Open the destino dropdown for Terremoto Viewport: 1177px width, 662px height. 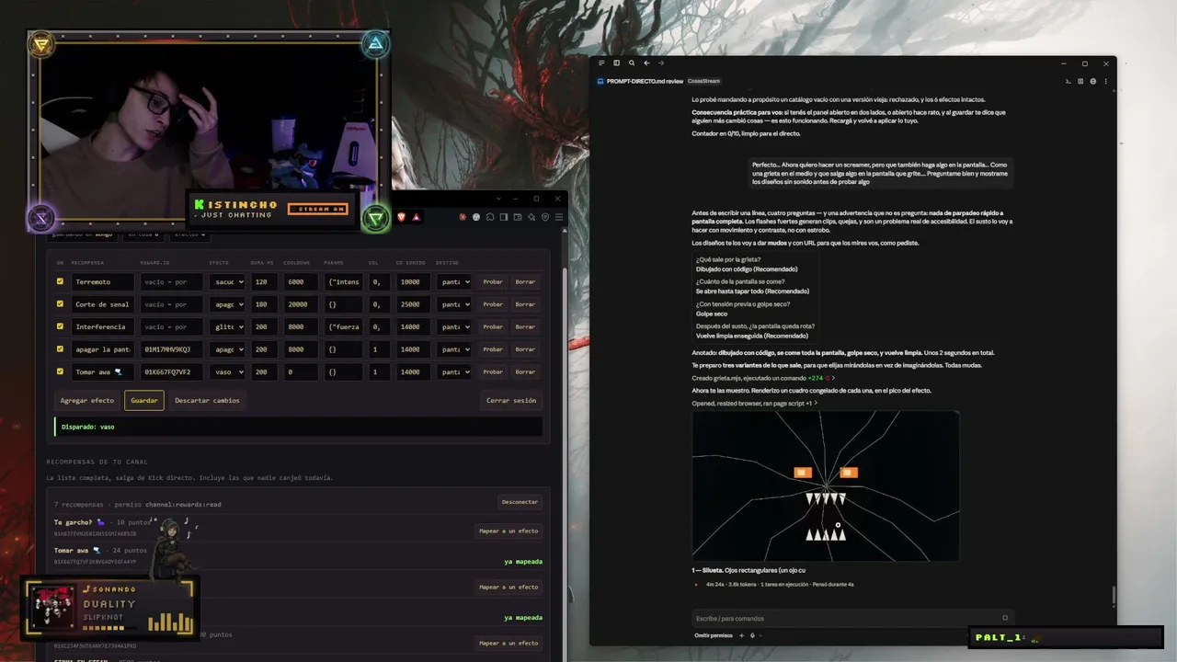pos(454,281)
